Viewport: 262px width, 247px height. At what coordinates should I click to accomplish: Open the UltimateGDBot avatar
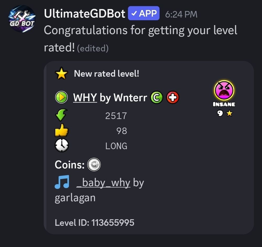pyautogui.click(x=22, y=19)
